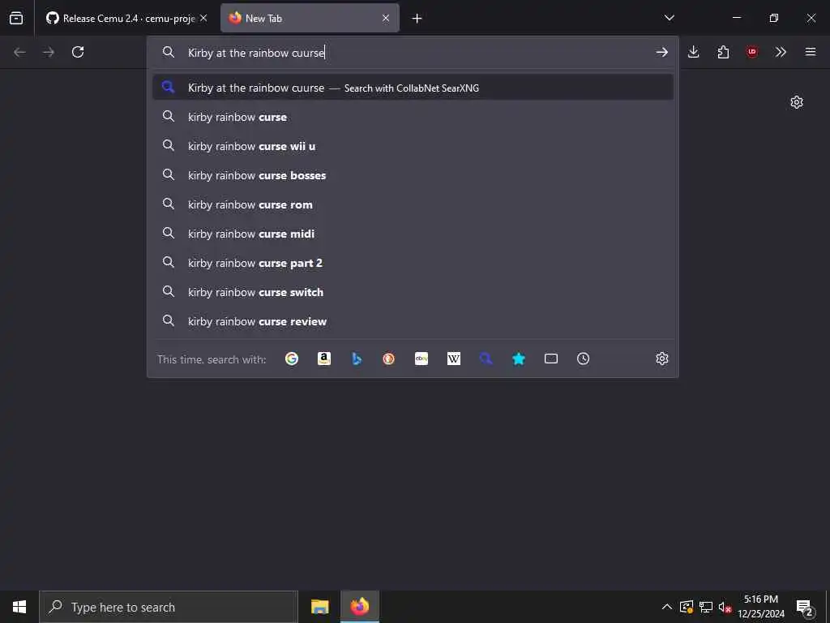The width and height of the screenshot is (830, 623).
Task: Expand the list all tabs chevron
Action: pos(669,18)
